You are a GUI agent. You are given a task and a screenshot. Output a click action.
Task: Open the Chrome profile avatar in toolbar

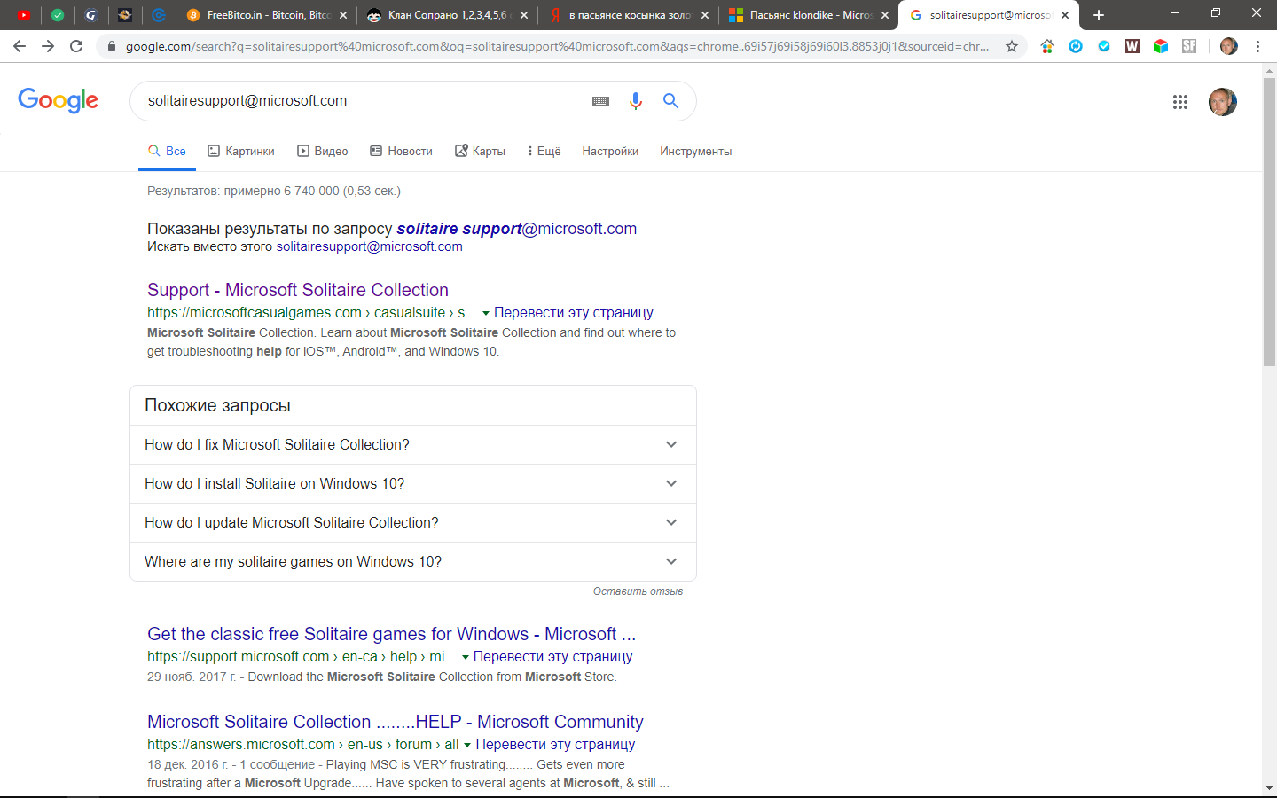pos(1229,46)
